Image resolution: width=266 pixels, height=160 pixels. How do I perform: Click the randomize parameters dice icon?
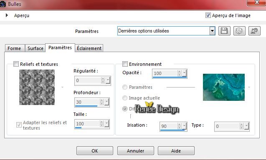(239, 31)
